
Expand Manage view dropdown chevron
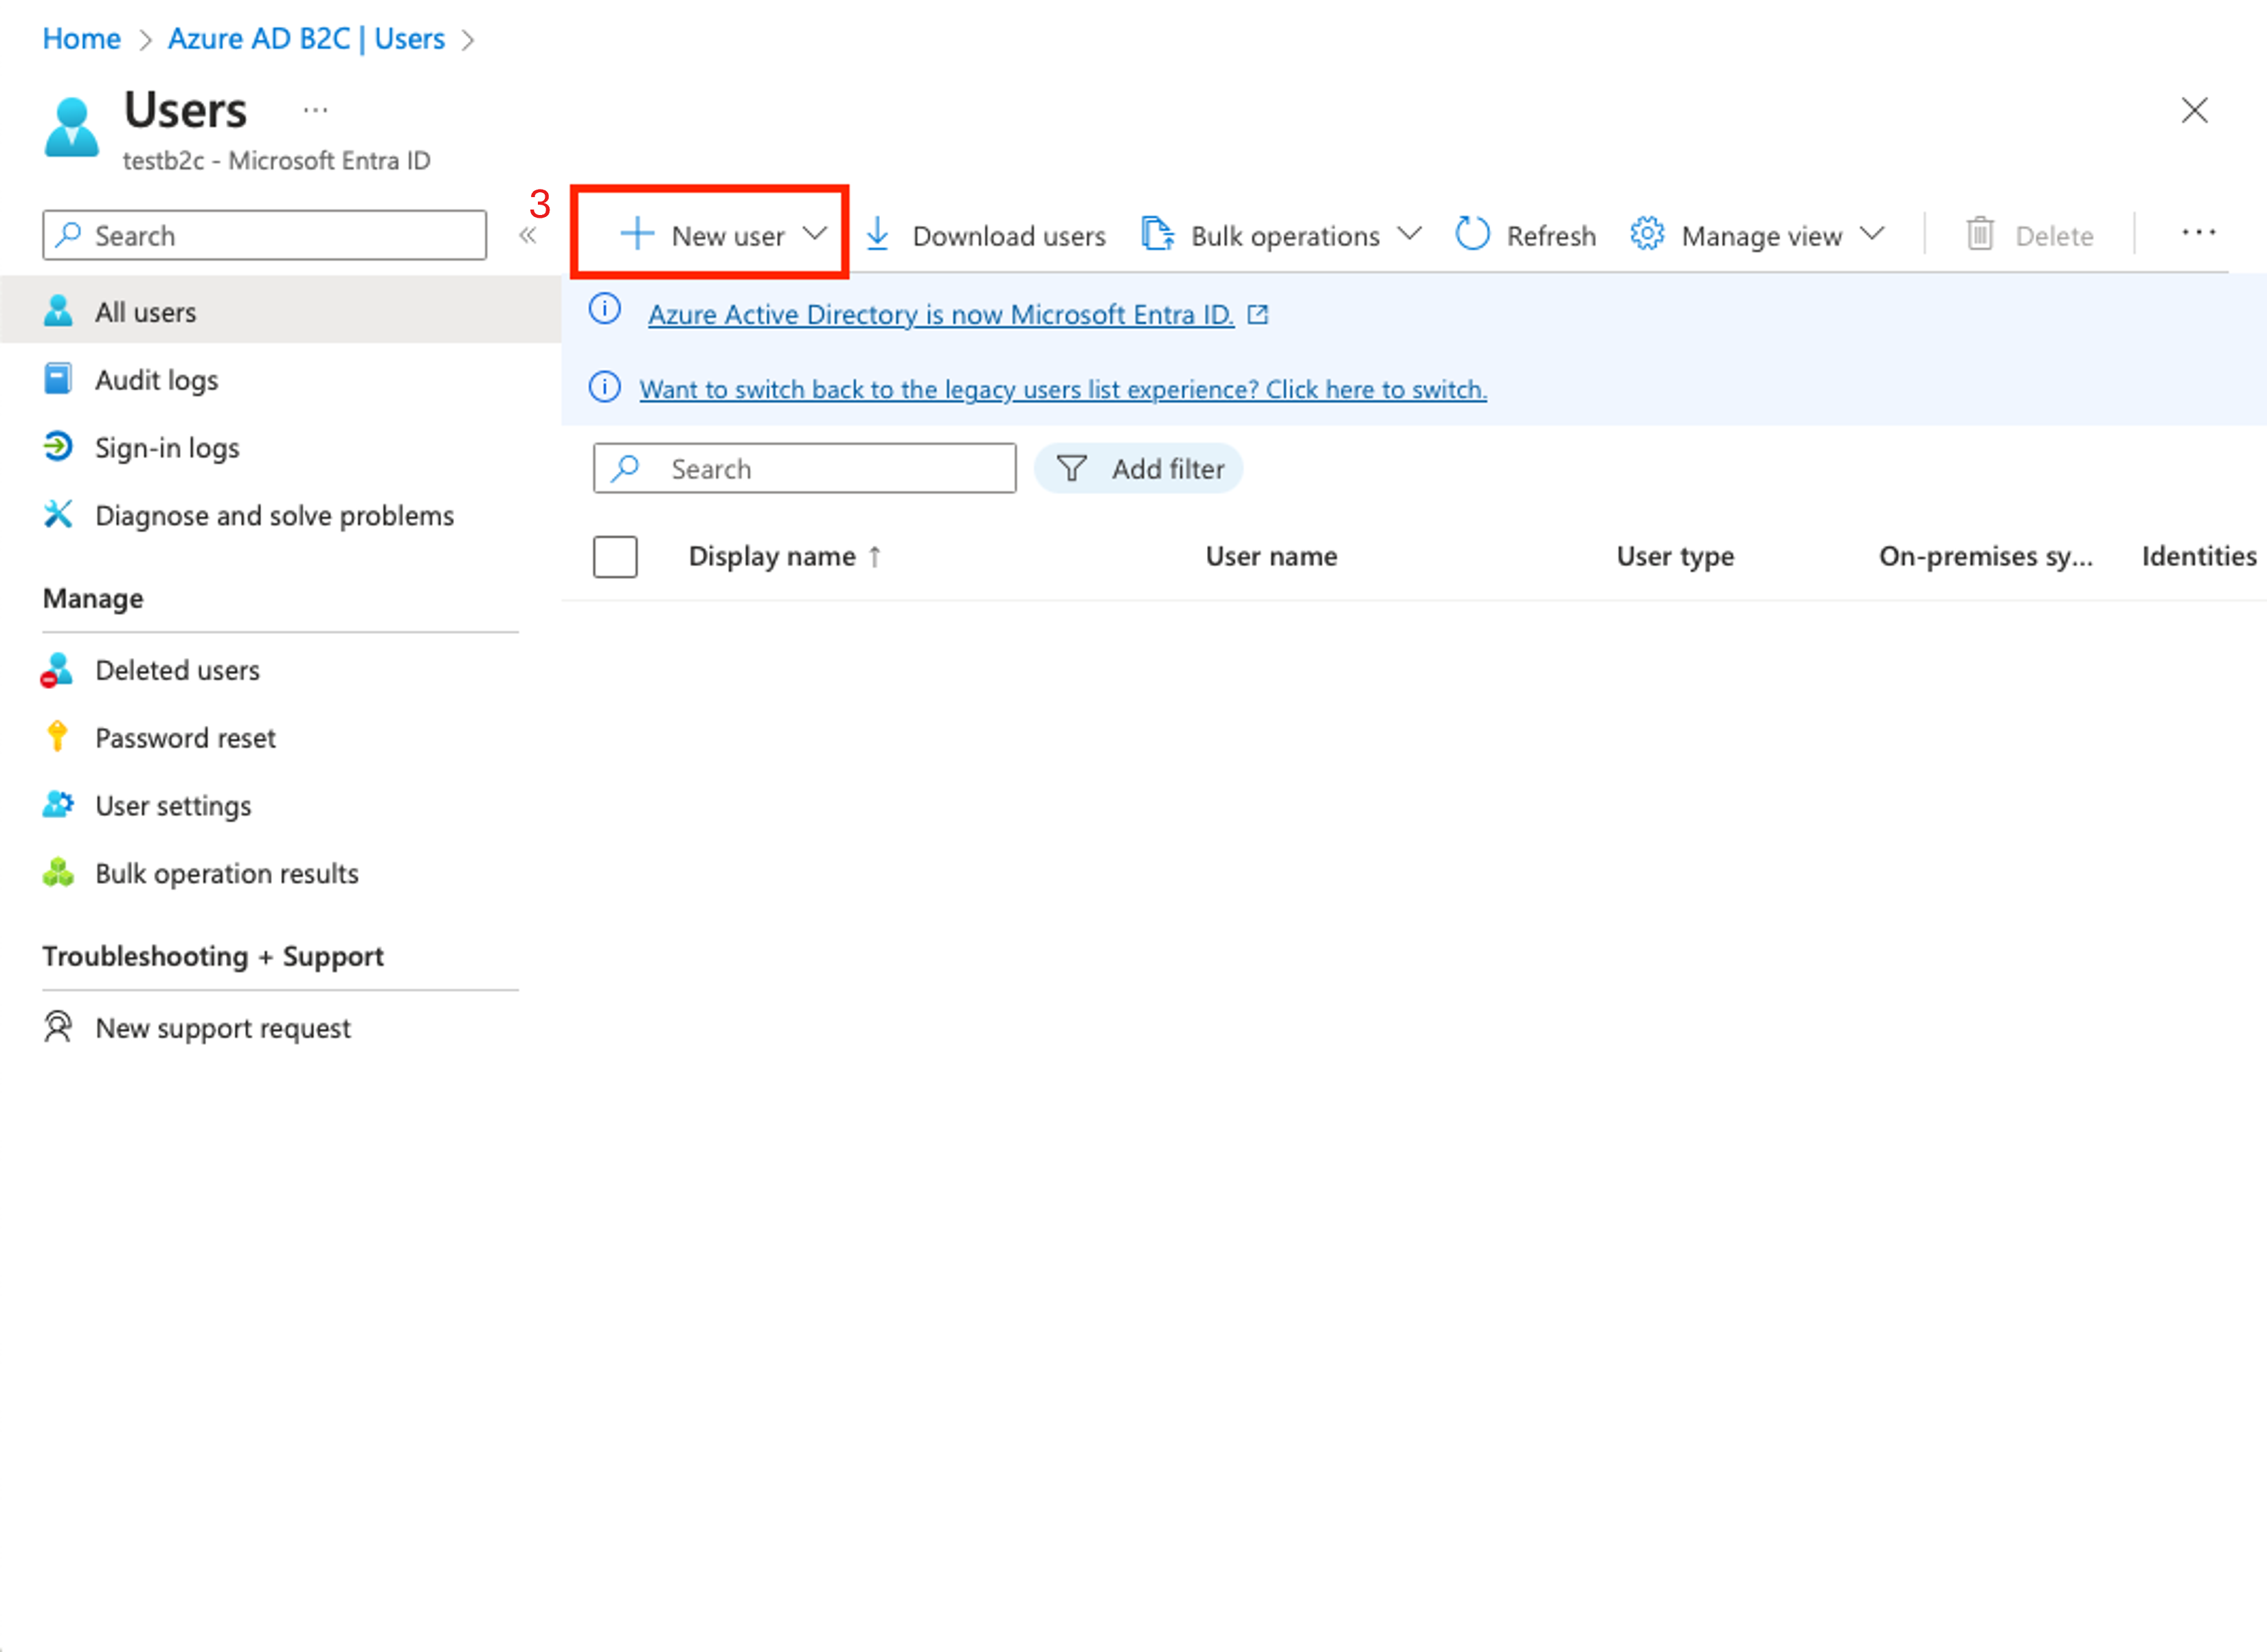(x=1871, y=234)
